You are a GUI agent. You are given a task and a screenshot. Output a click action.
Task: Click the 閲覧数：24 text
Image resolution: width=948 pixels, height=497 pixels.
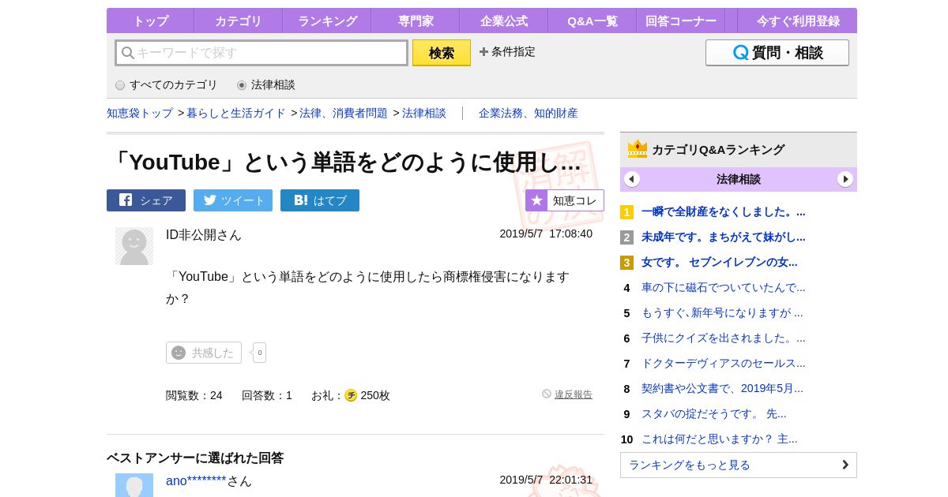click(194, 395)
